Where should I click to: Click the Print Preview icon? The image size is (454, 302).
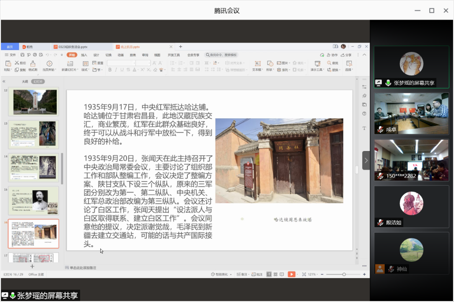41,55
